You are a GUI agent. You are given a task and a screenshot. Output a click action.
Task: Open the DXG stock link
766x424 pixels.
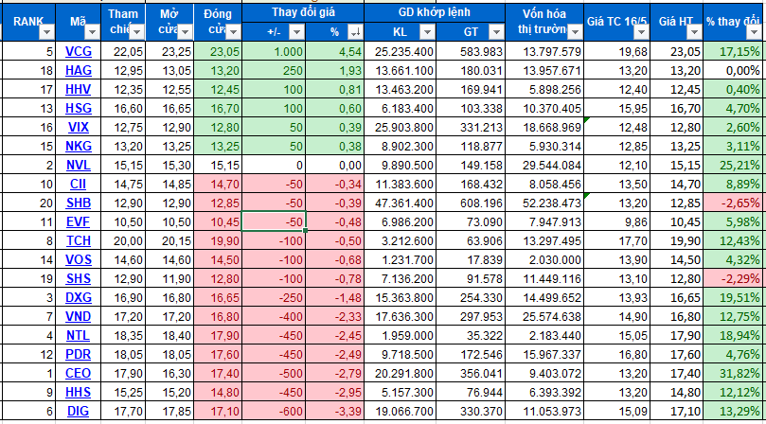79,298
